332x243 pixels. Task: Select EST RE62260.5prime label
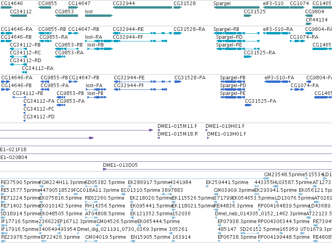(x=105, y=198)
